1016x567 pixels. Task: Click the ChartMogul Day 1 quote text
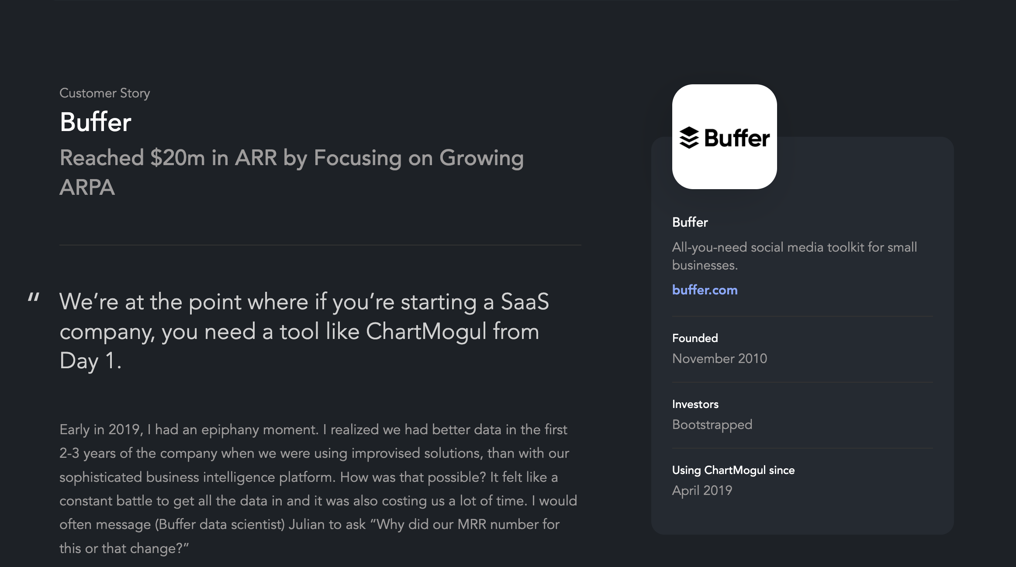(x=304, y=331)
